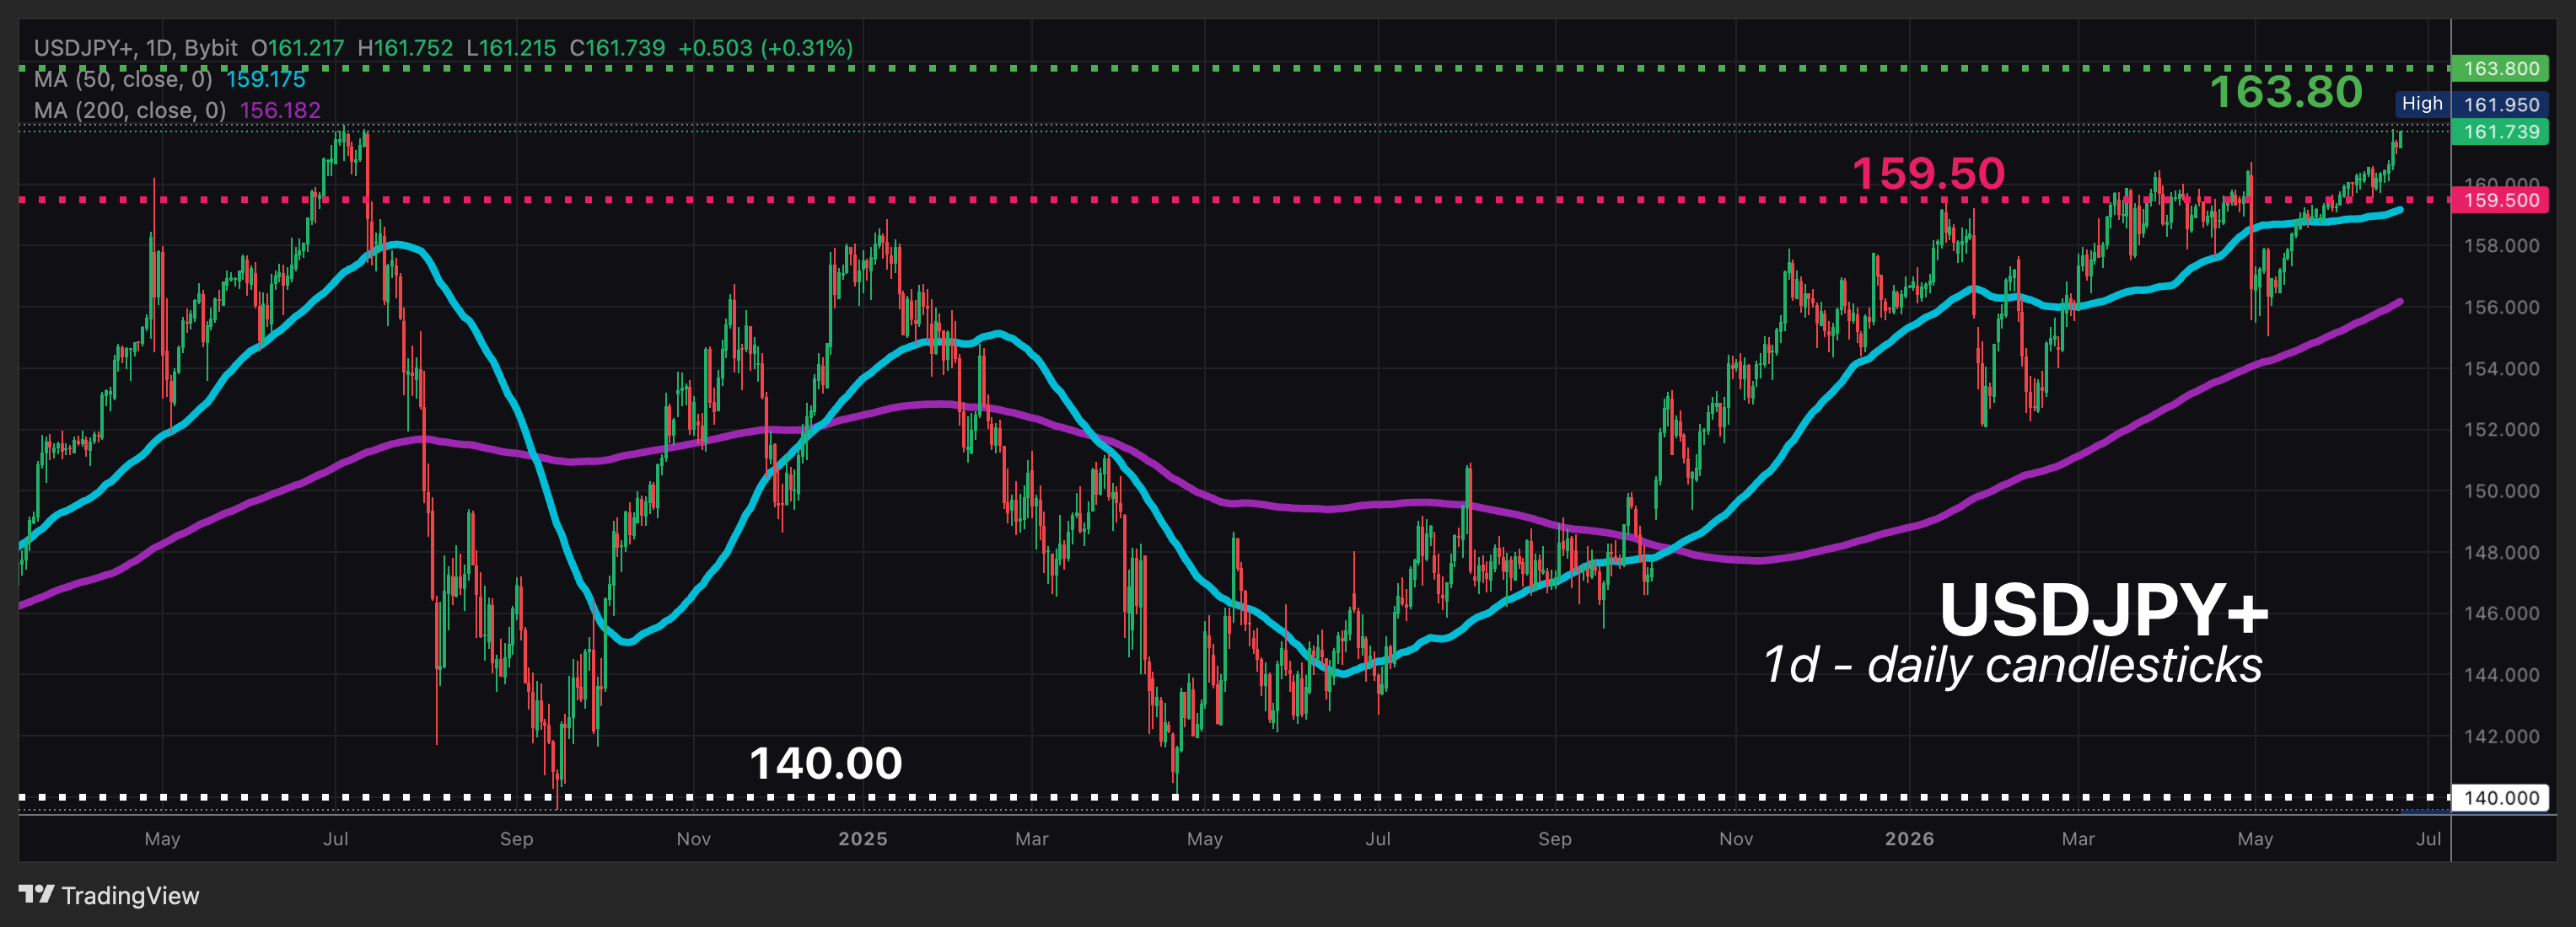Select the large white 140.00 annotation
This screenshot has width=2576, height=927.
pyautogui.click(x=825, y=764)
